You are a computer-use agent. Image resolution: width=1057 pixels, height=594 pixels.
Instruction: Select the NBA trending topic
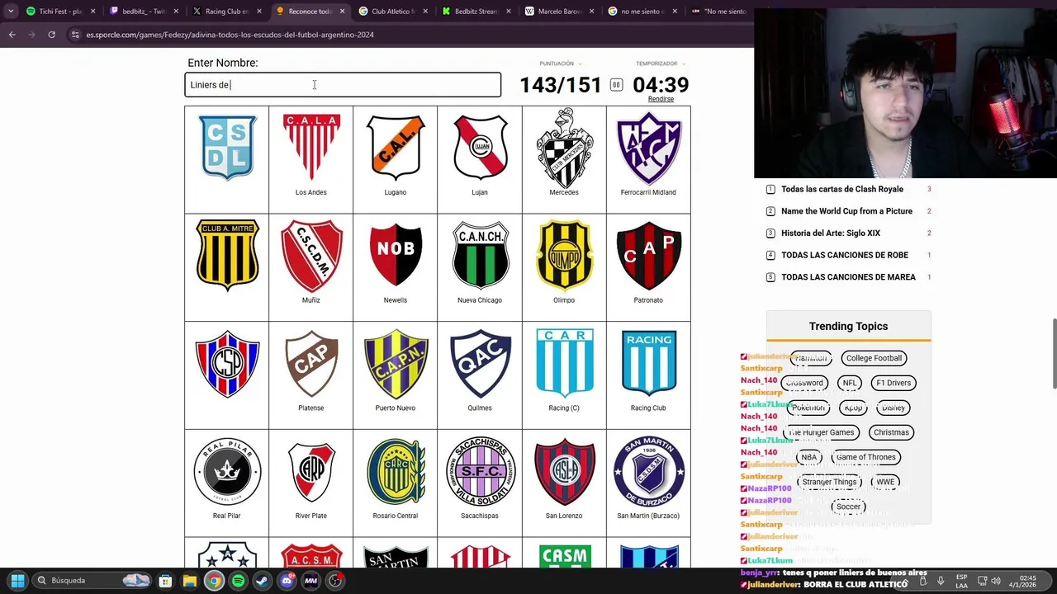click(x=808, y=457)
